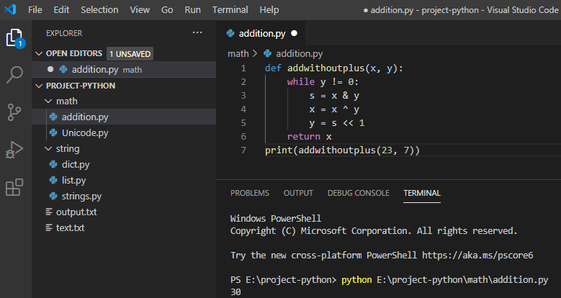Open the Search view icon

coord(14,75)
